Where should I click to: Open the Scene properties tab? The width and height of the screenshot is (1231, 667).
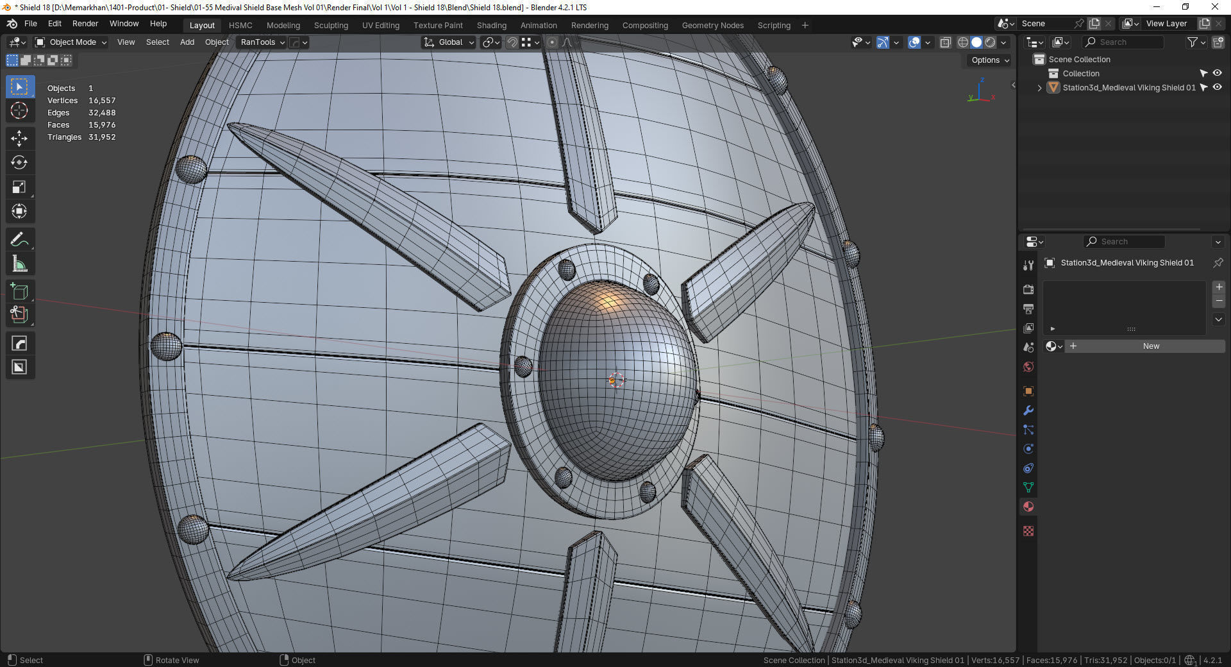[x=1028, y=347]
